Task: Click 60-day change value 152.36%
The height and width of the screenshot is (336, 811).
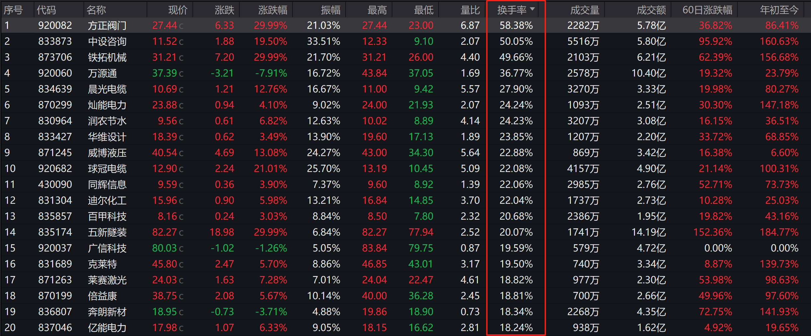Action: pyautogui.click(x=713, y=232)
